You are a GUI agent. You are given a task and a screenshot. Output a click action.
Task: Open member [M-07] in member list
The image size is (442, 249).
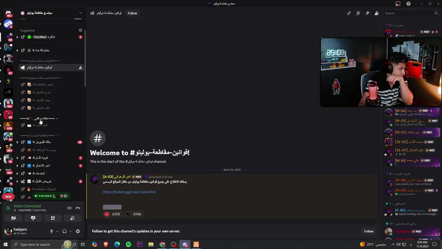point(412,132)
